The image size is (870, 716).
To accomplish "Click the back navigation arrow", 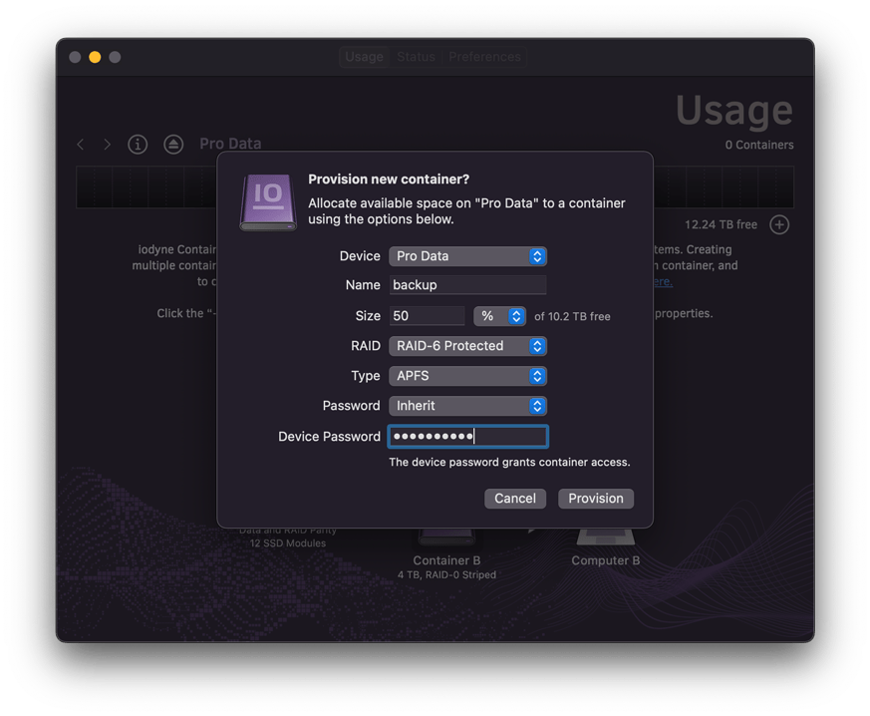I will click(81, 145).
